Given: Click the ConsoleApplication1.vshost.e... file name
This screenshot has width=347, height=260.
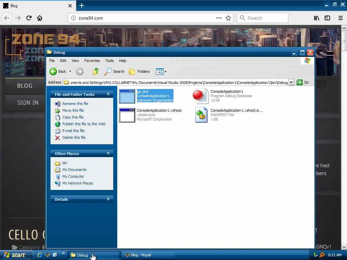Looking at the screenshot, I should [237, 110].
